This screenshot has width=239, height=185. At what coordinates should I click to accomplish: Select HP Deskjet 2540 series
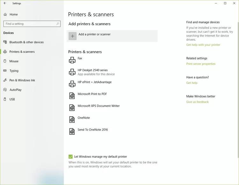[x=92, y=70]
